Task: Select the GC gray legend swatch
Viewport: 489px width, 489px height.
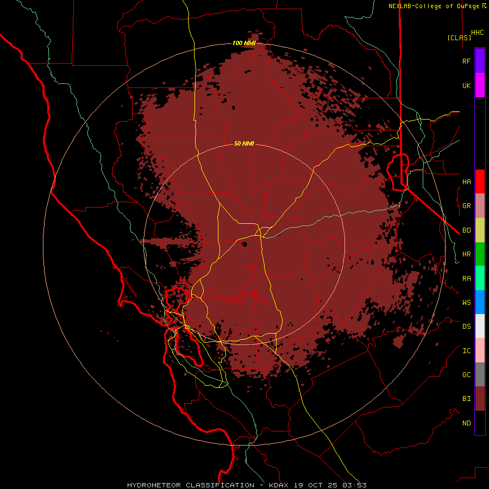Action: click(480, 374)
